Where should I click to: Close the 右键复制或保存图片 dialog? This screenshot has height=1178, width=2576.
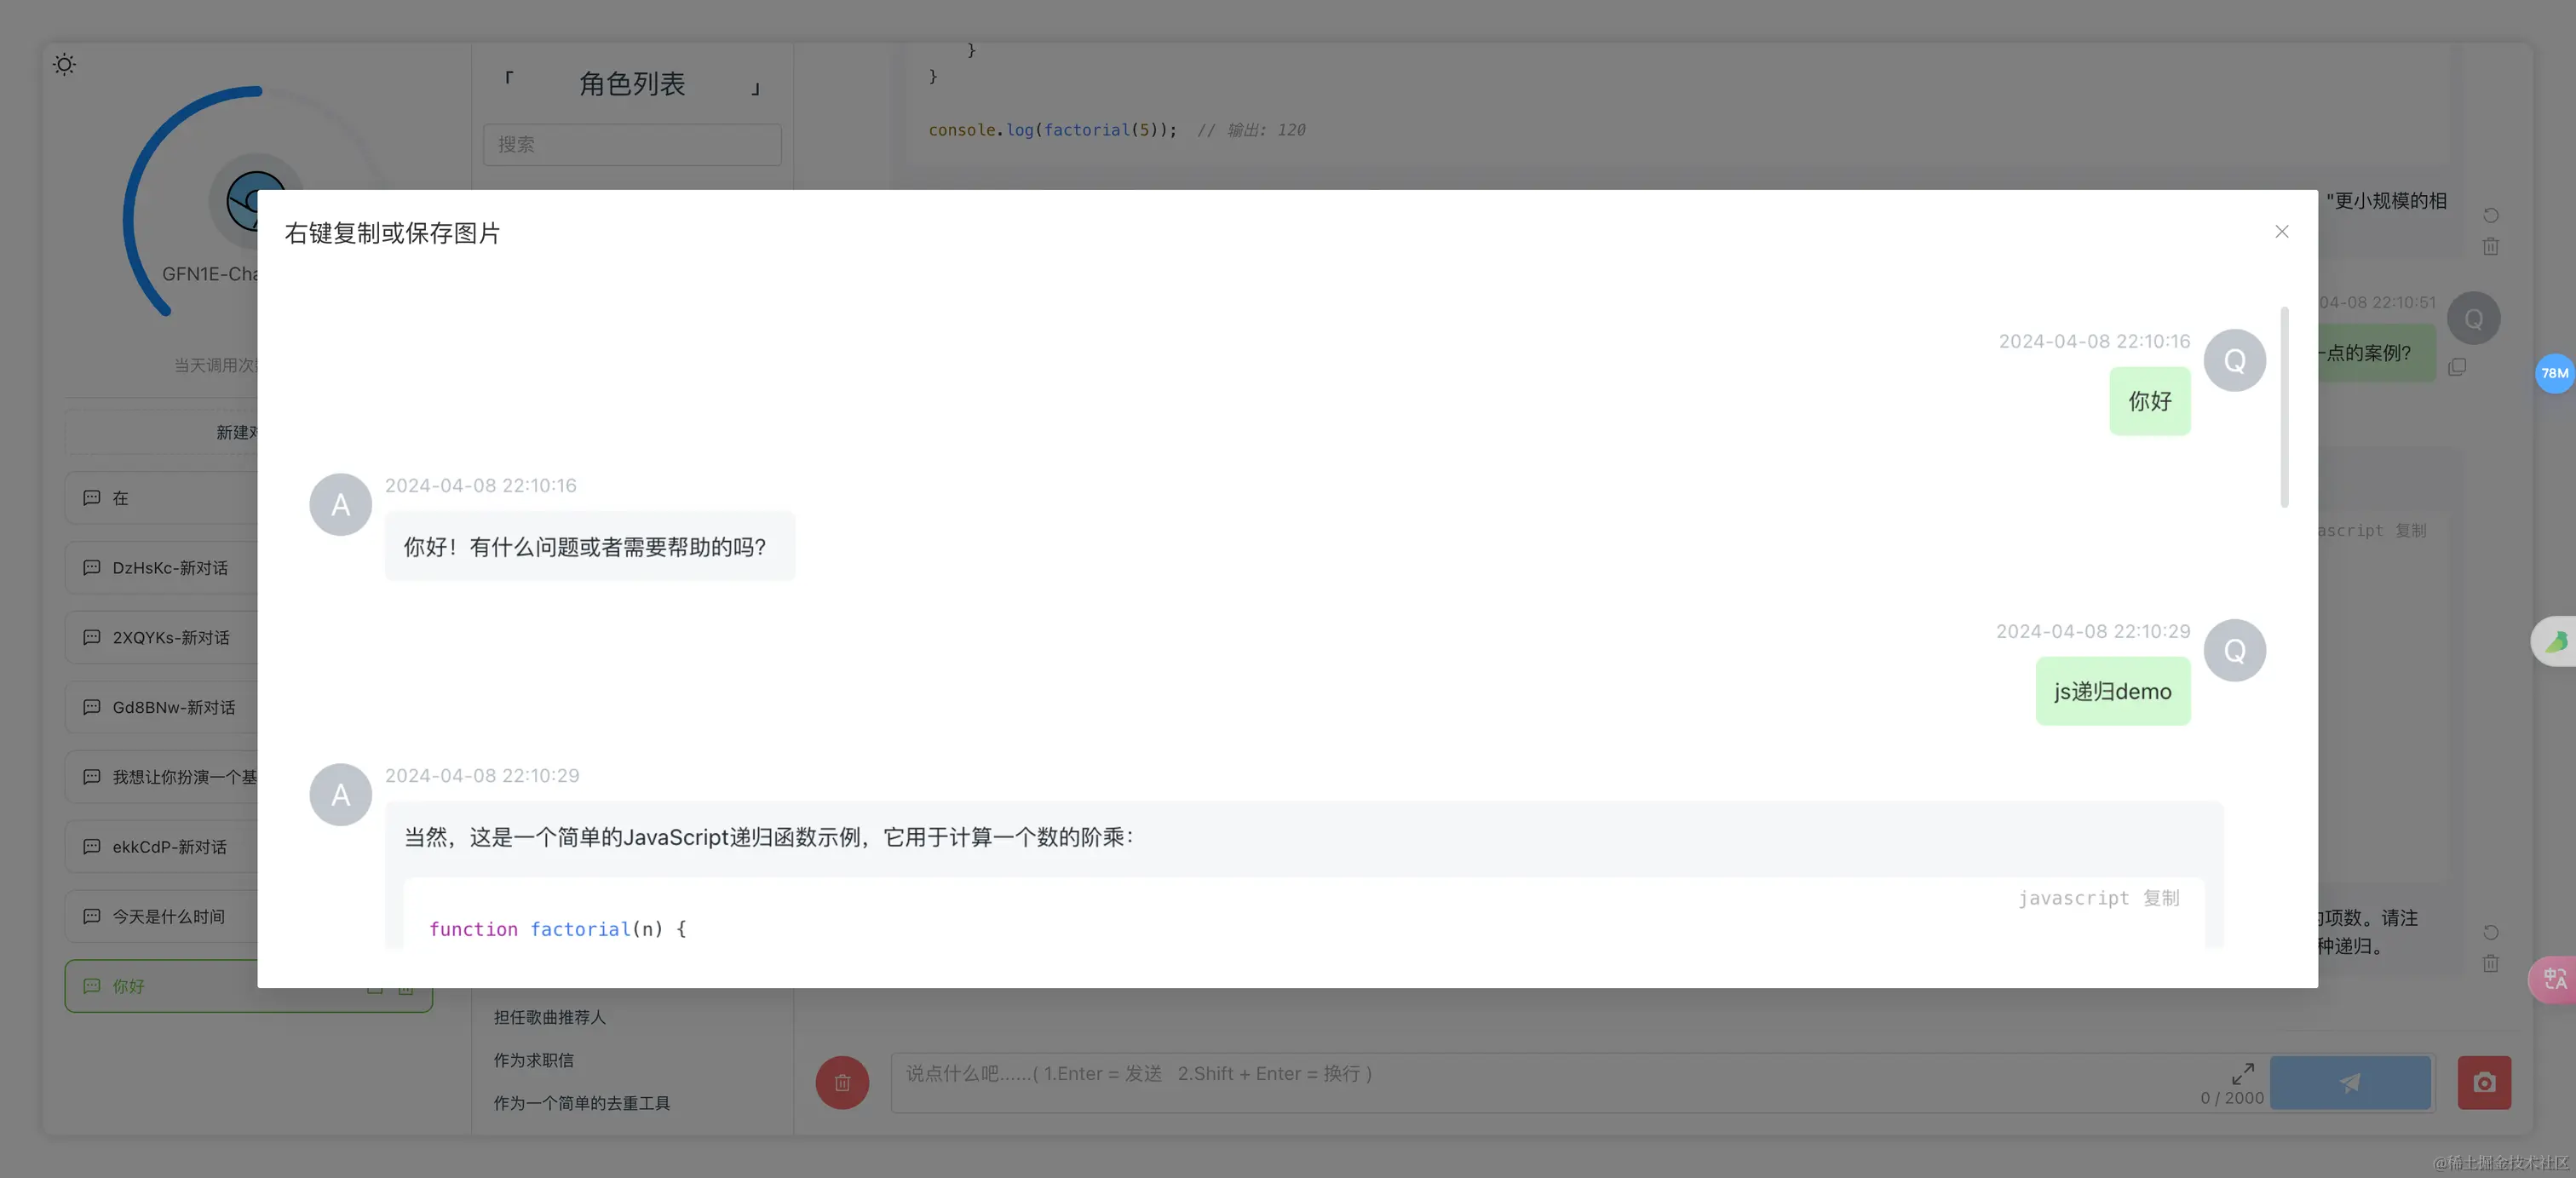tap(2281, 231)
